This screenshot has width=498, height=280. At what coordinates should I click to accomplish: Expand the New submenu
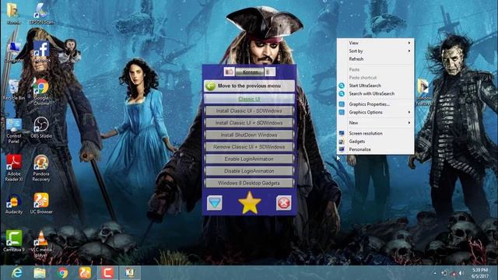click(x=375, y=123)
